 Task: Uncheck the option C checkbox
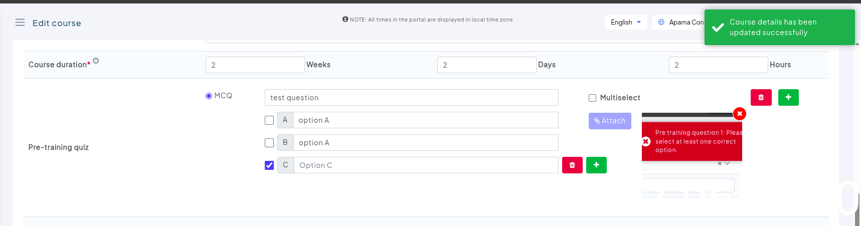(269, 165)
